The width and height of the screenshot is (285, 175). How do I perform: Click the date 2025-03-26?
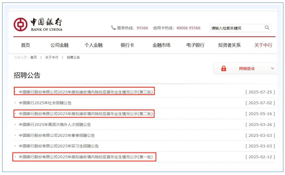[x=260, y=125]
